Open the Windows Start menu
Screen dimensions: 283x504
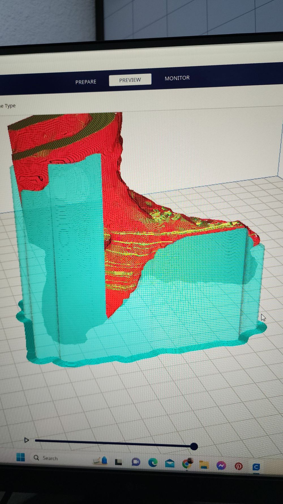coord(21,457)
